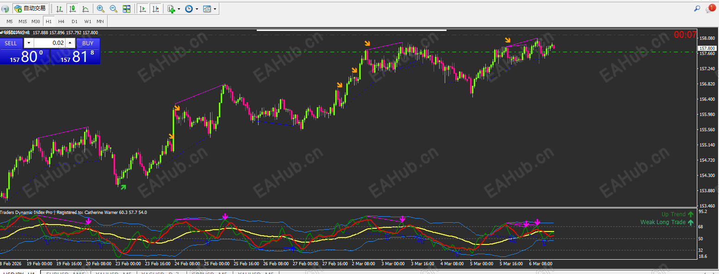This screenshot has height=274, width=719.
Task: Switch to the XAGUSD,Daily chart tab
Action: (x=162, y=273)
